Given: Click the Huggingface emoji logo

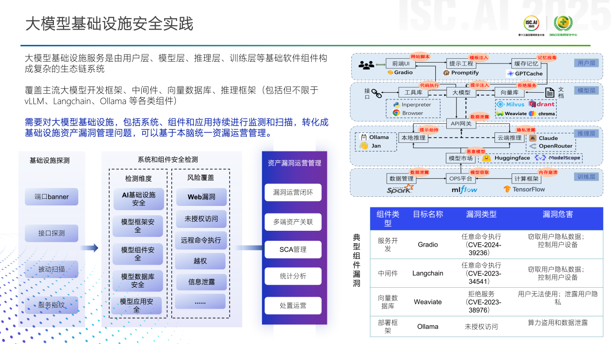Looking at the screenshot, I should click(486, 158).
